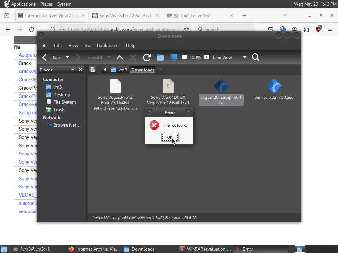Select Downloads in the path bar
Viewport: 338px width, 253px height.
pyautogui.click(x=143, y=70)
